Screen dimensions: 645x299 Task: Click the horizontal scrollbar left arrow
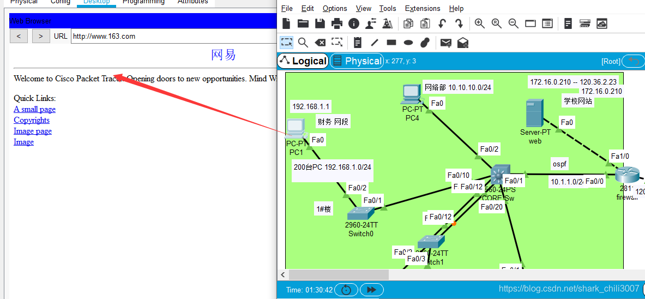[282, 274]
